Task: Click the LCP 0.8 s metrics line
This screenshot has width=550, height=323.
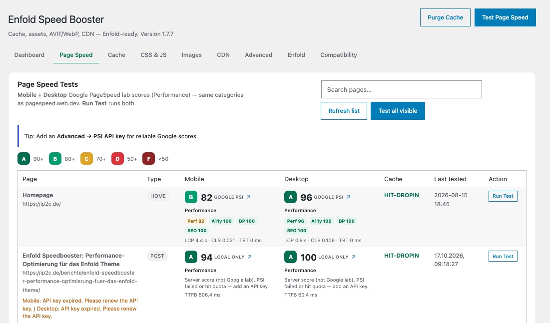Action: point(323,240)
